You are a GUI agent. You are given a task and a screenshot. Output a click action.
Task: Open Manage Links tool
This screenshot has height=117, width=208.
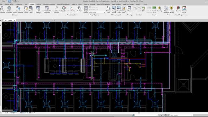109,9
